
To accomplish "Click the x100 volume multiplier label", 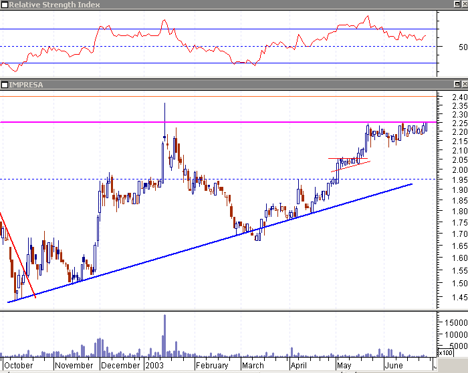I will [x=445, y=353].
